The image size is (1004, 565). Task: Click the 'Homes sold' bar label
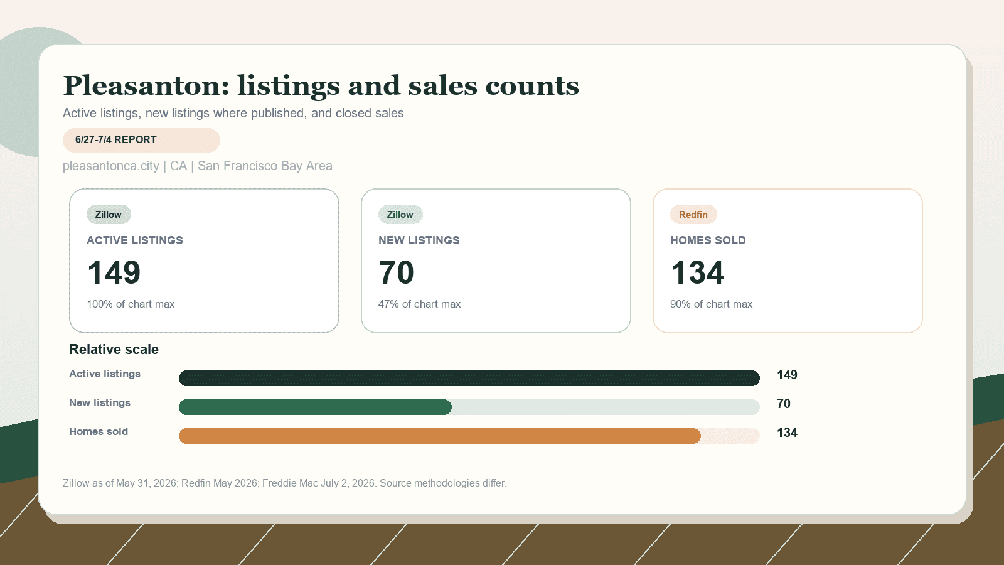click(99, 431)
